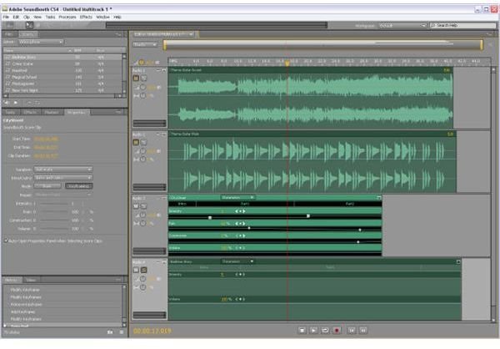This screenshot has height=349, width=500.
Task: Add Volume keyframe on CityStreet clip
Action: pyautogui.click(x=241, y=248)
